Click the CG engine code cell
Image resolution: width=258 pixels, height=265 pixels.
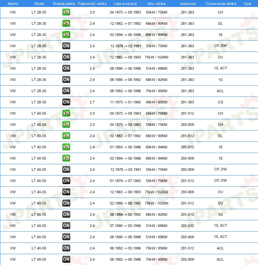click(x=220, y=102)
